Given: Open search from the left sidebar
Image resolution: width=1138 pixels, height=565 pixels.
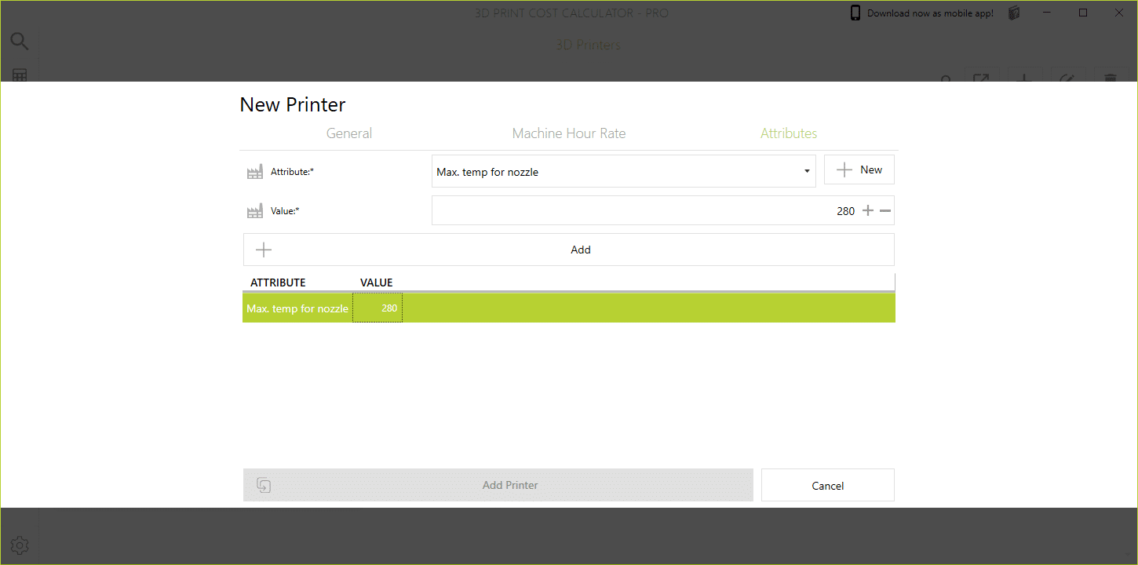Looking at the screenshot, I should pyautogui.click(x=20, y=41).
